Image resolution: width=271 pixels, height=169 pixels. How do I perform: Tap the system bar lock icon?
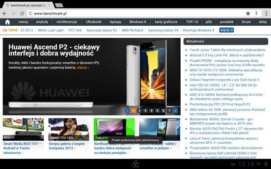(135, 164)
